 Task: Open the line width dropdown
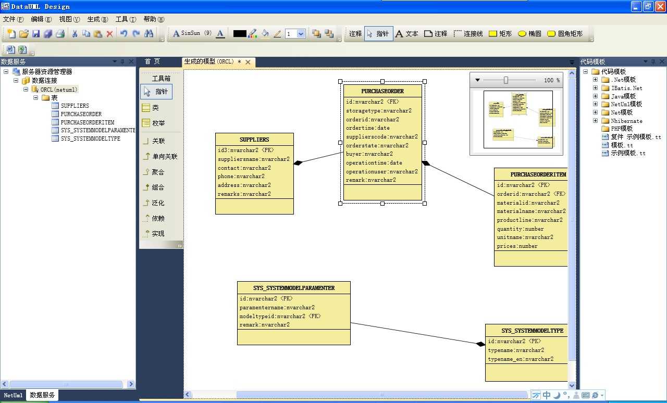coord(301,33)
